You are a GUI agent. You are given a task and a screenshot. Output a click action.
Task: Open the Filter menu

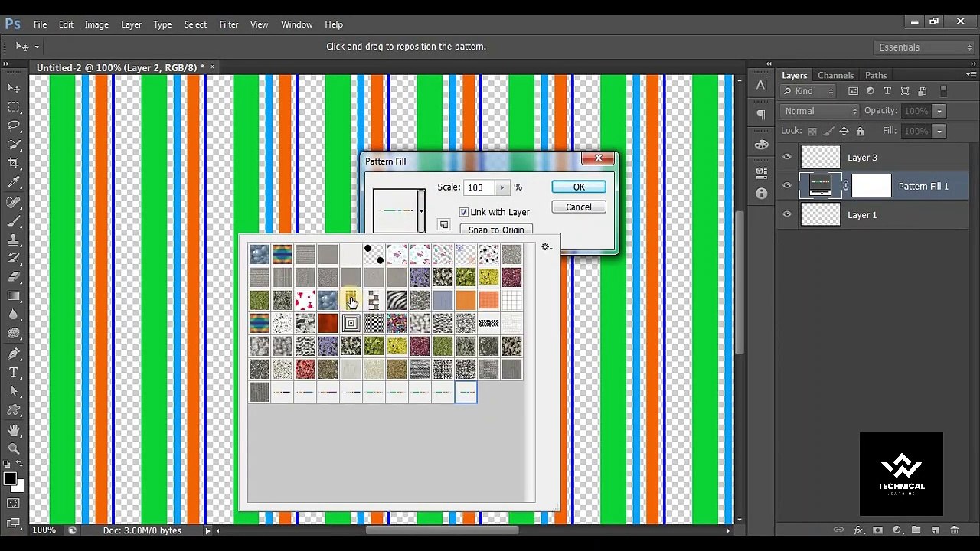[x=228, y=24]
